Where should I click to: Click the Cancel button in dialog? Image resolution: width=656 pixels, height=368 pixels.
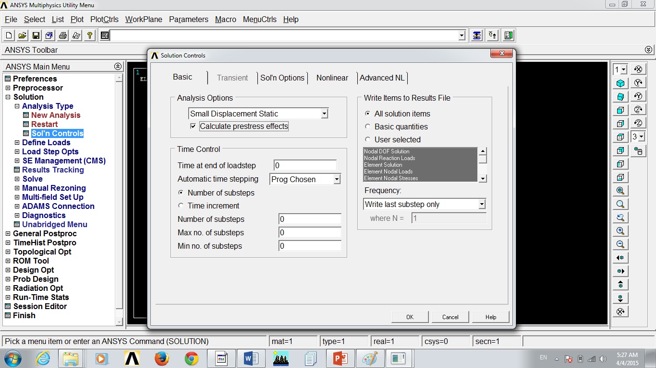click(x=450, y=317)
